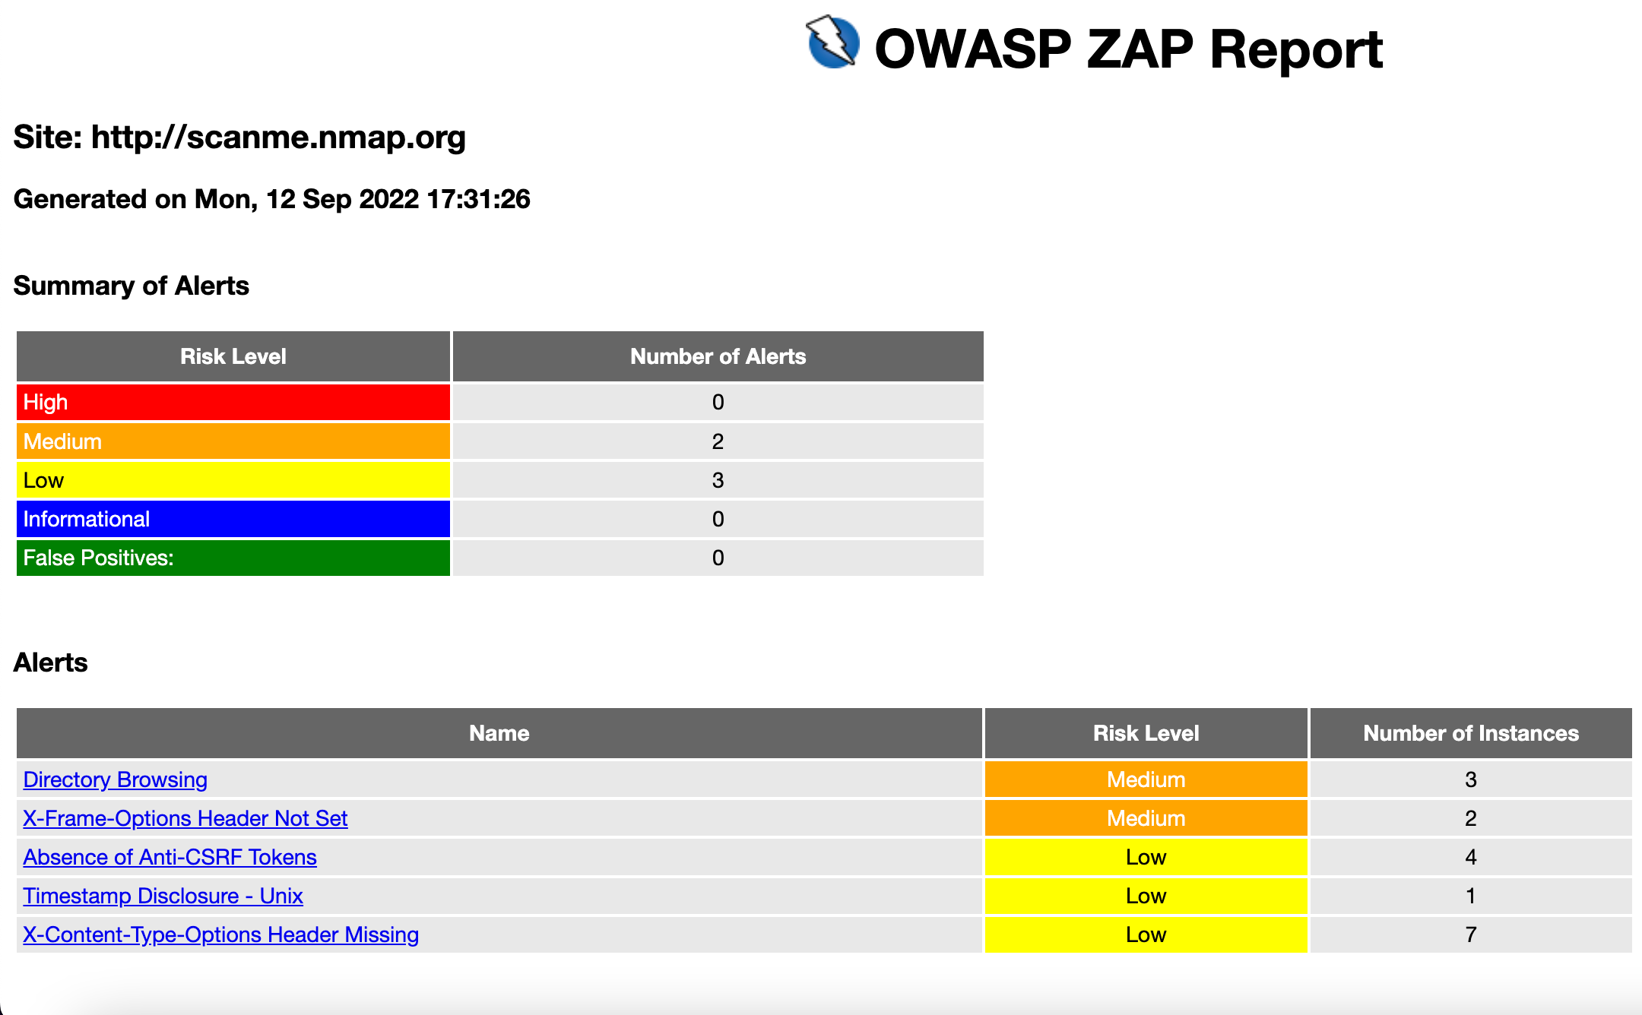Click the Risk Level header in summary table
Viewport: 1642px width, 1015px height.
pos(233,356)
